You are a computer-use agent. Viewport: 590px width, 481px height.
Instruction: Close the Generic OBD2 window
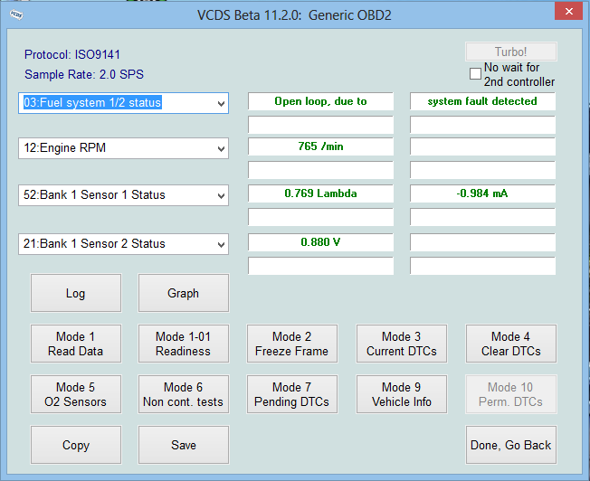pyautogui.click(x=569, y=11)
